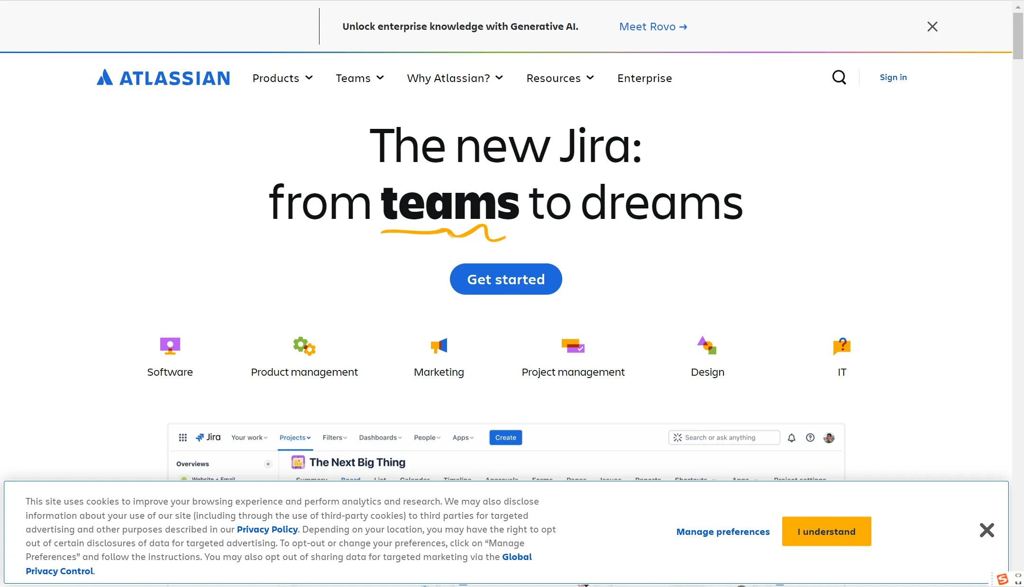Image resolution: width=1024 pixels, height=587 pixels.
Task: Select the Enterprise menu item
Action: 644,78
